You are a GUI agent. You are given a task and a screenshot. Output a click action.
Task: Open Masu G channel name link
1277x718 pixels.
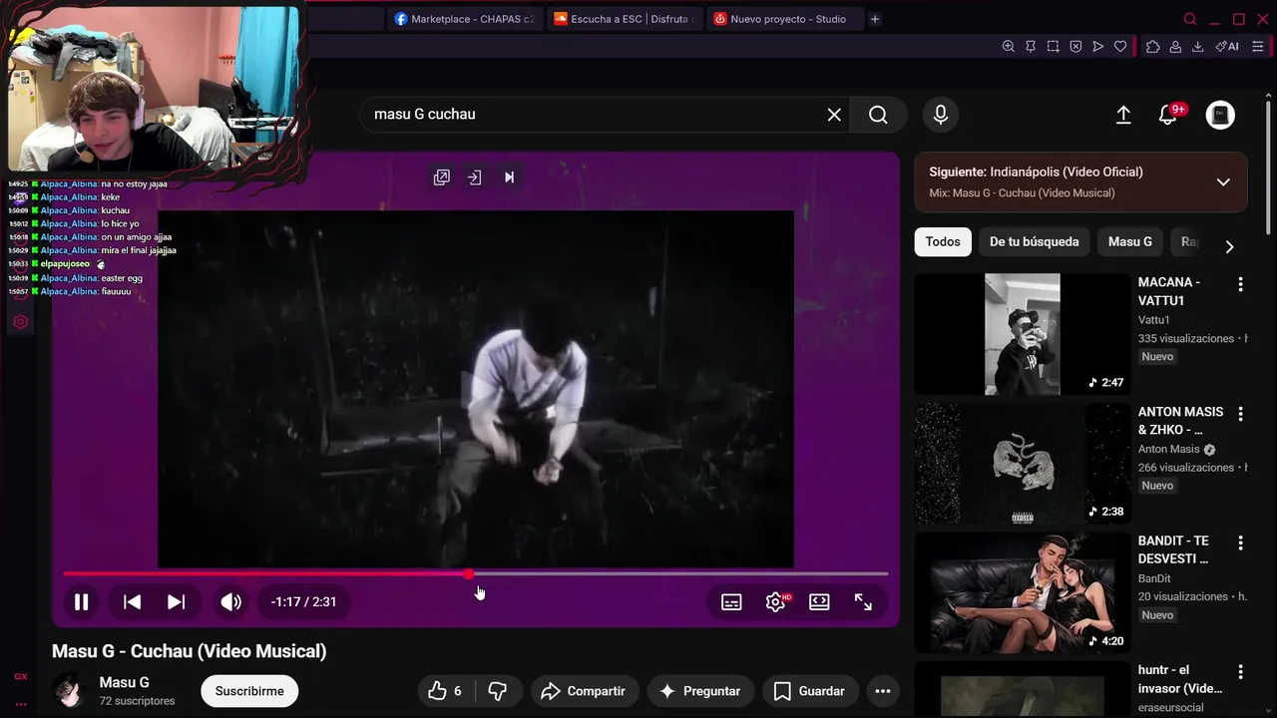click(x=124, y=682)
